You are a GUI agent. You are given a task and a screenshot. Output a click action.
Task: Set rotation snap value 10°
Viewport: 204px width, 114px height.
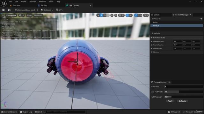pos(131,16)
